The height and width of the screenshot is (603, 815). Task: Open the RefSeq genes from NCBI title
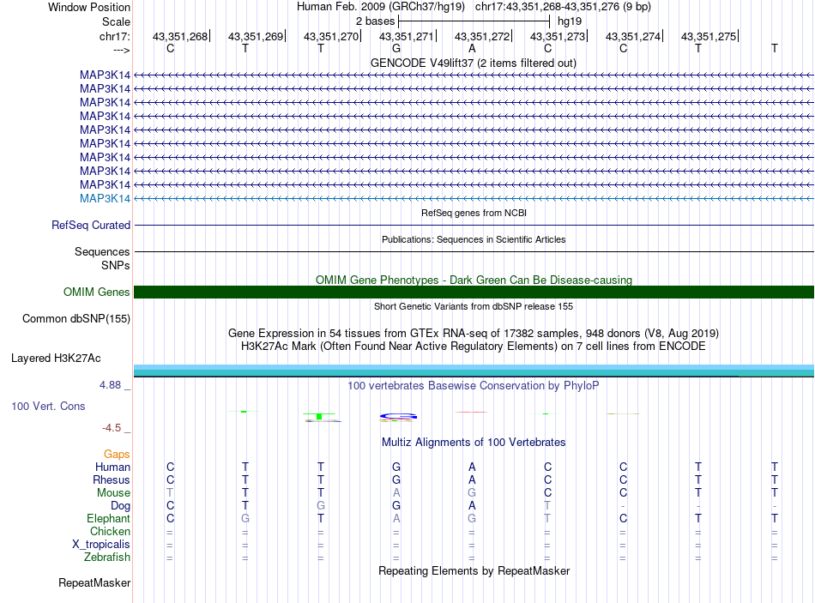tap(474, 213)
